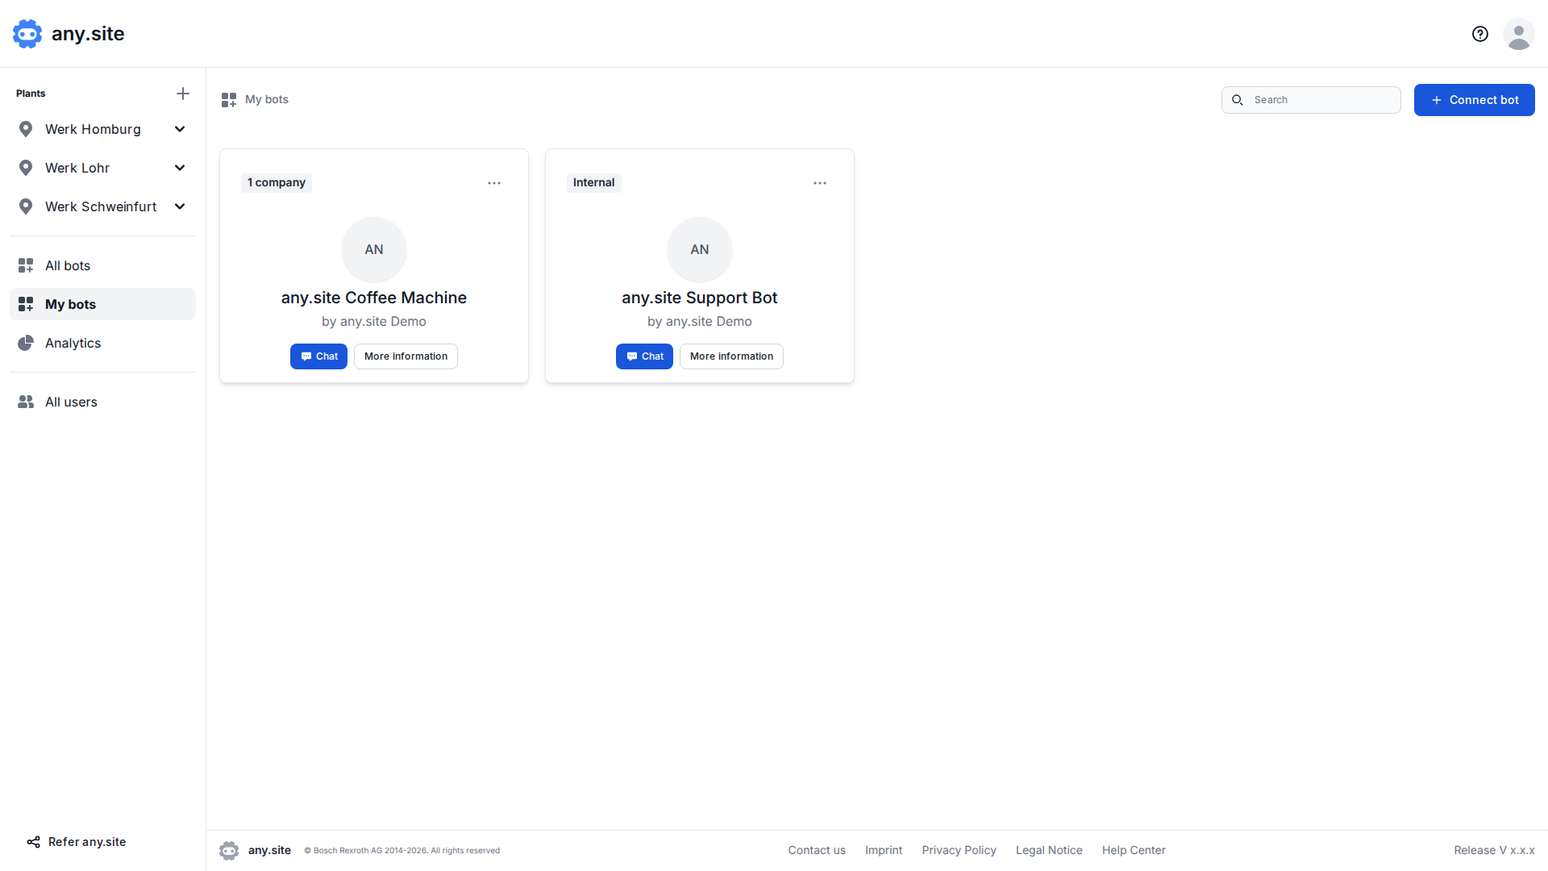The image size is (1548, 871).
Task: Open More information for Support Bot
Action: coord(731,356)
